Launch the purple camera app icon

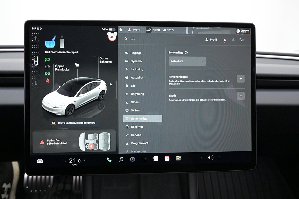point(132,159)
